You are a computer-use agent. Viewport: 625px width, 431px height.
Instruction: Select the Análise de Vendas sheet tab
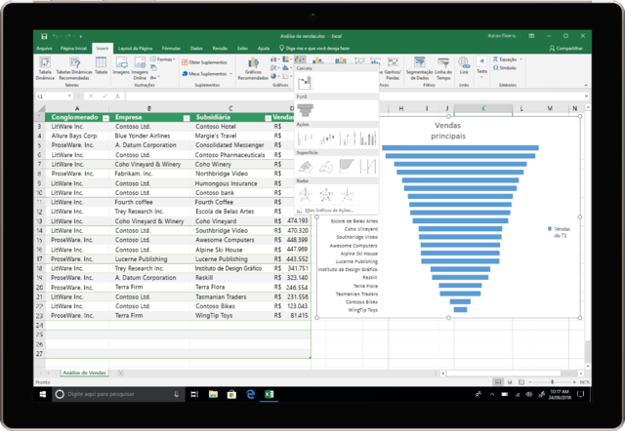coord(85,372)
